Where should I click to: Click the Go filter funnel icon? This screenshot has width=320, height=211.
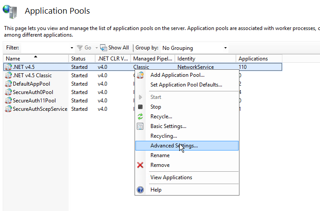pyautogui.click(x=80, y=48)
